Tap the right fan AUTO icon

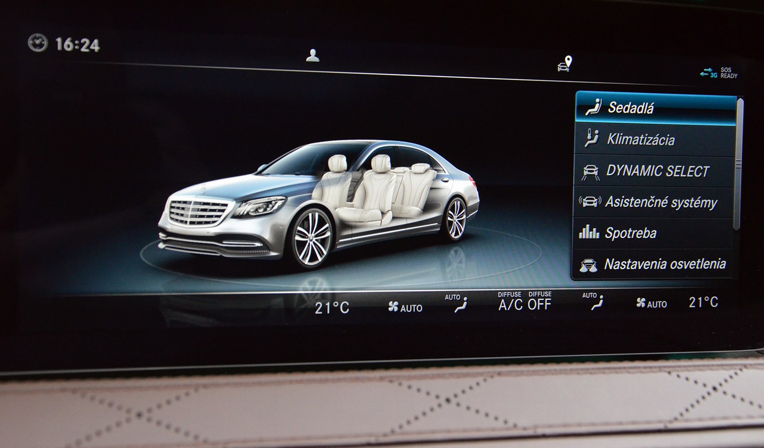[651, 303]
